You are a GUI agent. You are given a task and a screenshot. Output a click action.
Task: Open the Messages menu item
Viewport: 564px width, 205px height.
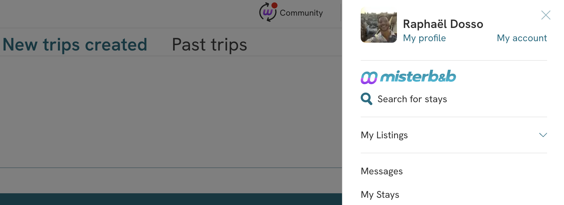click(382, 171)
